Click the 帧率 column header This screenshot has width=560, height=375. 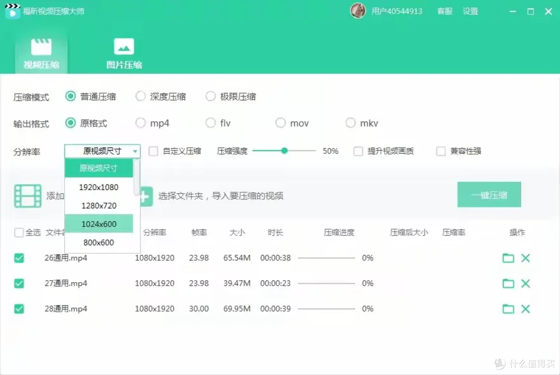point(199,233)
